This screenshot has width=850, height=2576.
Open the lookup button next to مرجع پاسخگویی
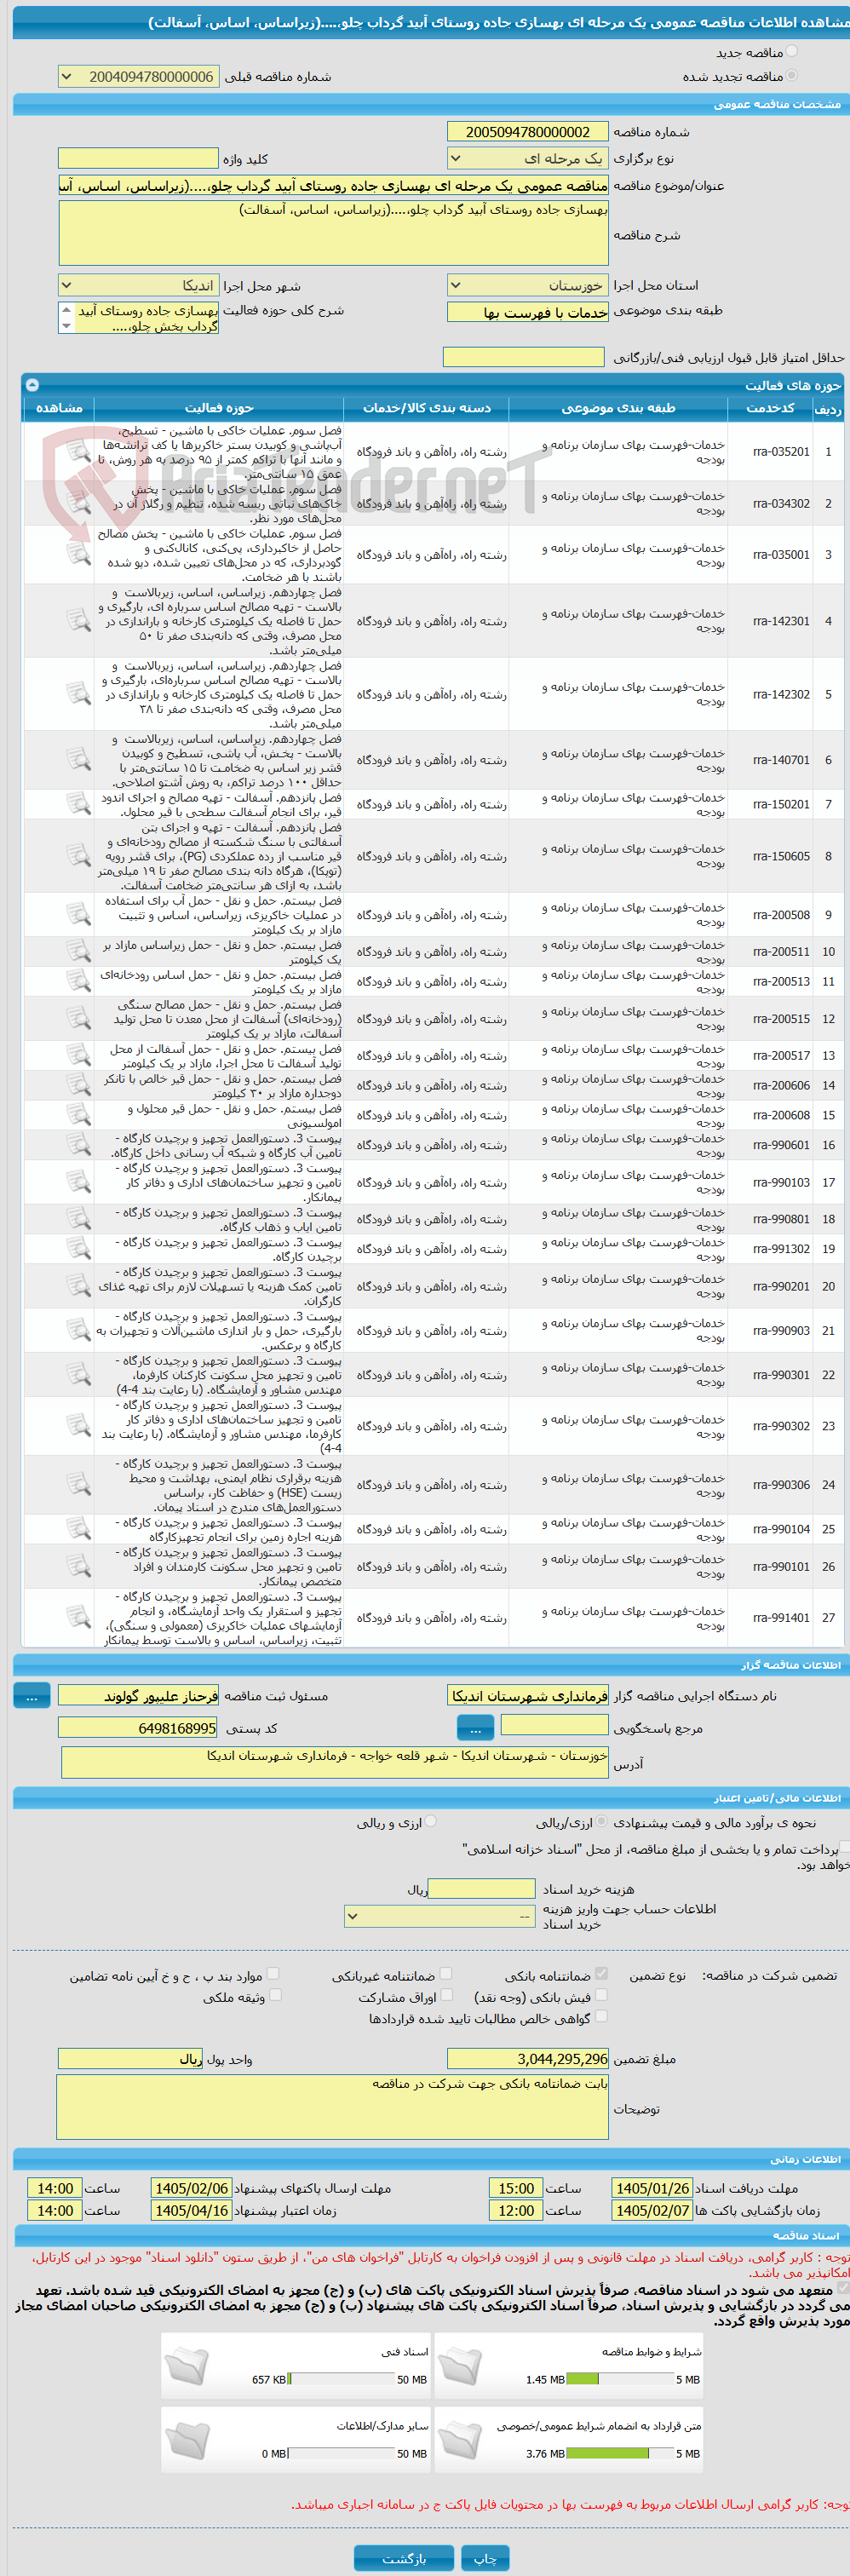point(475,1727)
